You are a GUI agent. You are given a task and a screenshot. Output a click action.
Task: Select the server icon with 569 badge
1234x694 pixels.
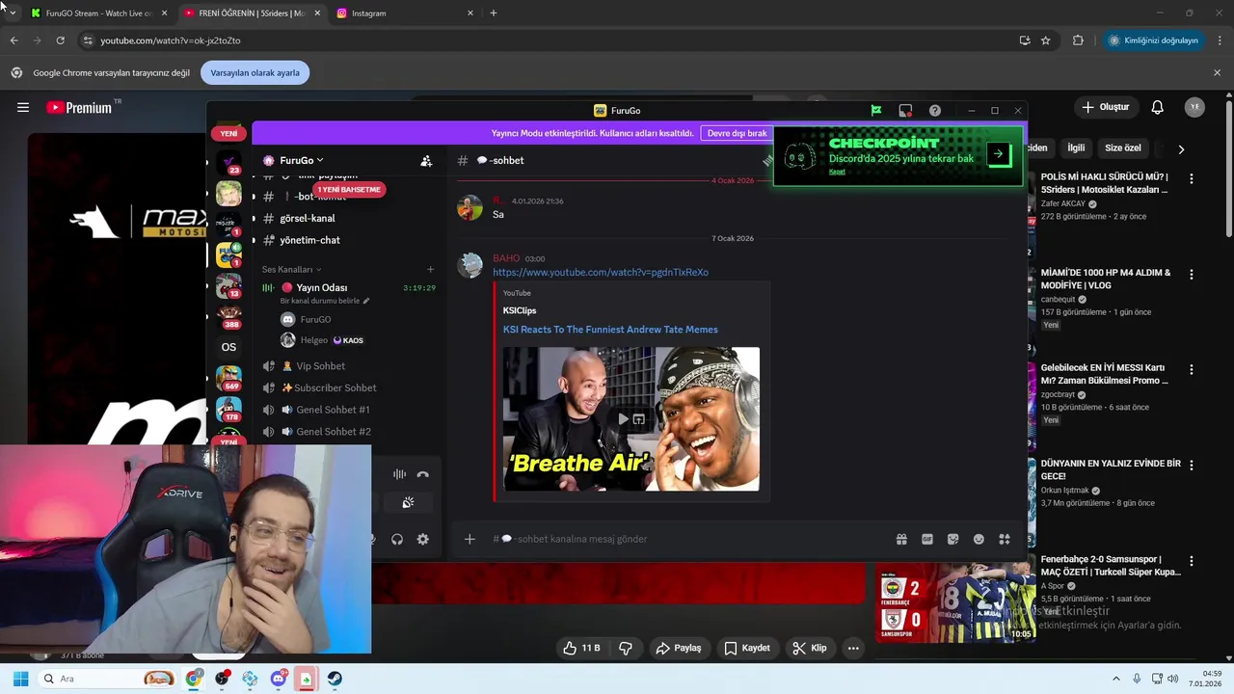228,378
